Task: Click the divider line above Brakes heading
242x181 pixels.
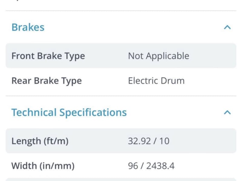Action: (121, 11)
